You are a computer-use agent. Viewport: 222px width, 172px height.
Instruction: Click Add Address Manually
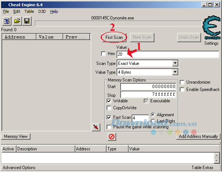(x=198, y=136)
